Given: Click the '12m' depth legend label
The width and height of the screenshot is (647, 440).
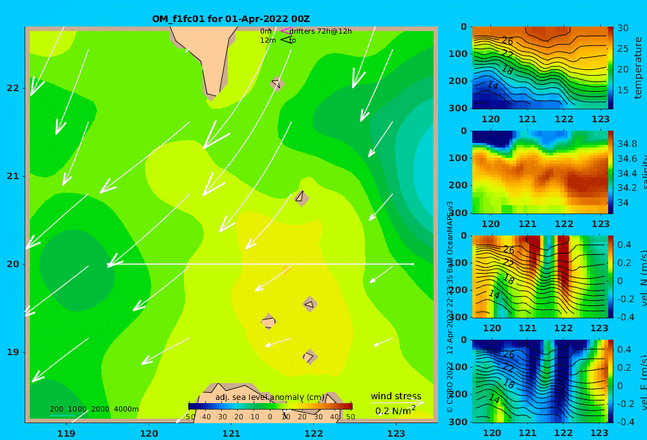Looking at the screenshot, I should tap(268, 40).
